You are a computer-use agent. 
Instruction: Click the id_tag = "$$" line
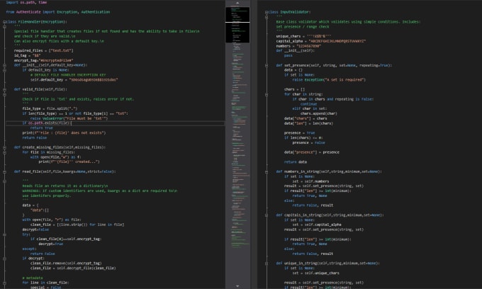point(27,55)
